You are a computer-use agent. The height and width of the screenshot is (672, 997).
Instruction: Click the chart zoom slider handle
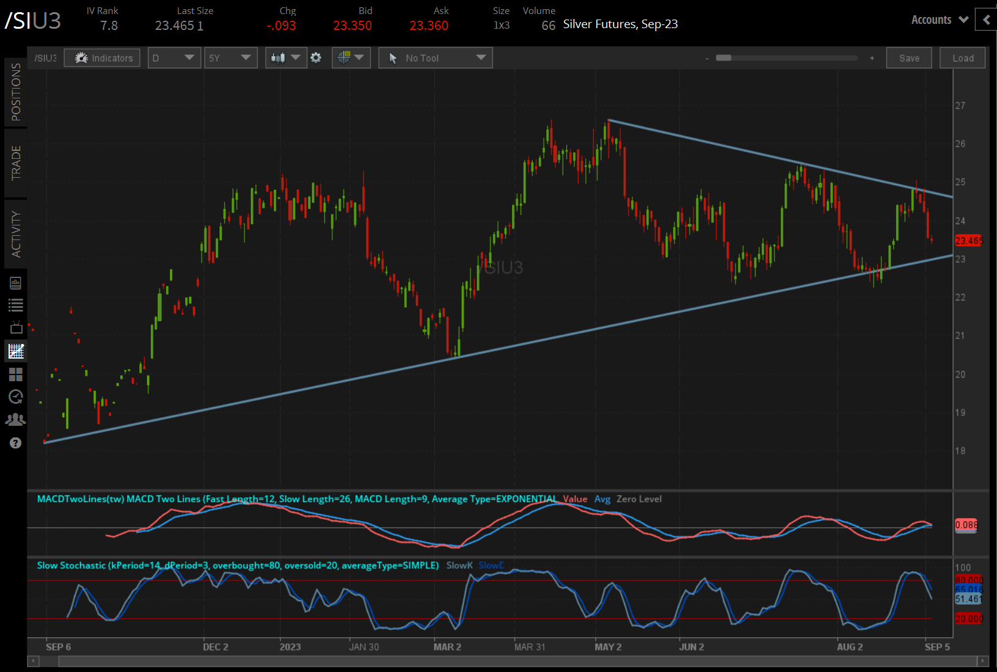(x=723, y=58)
